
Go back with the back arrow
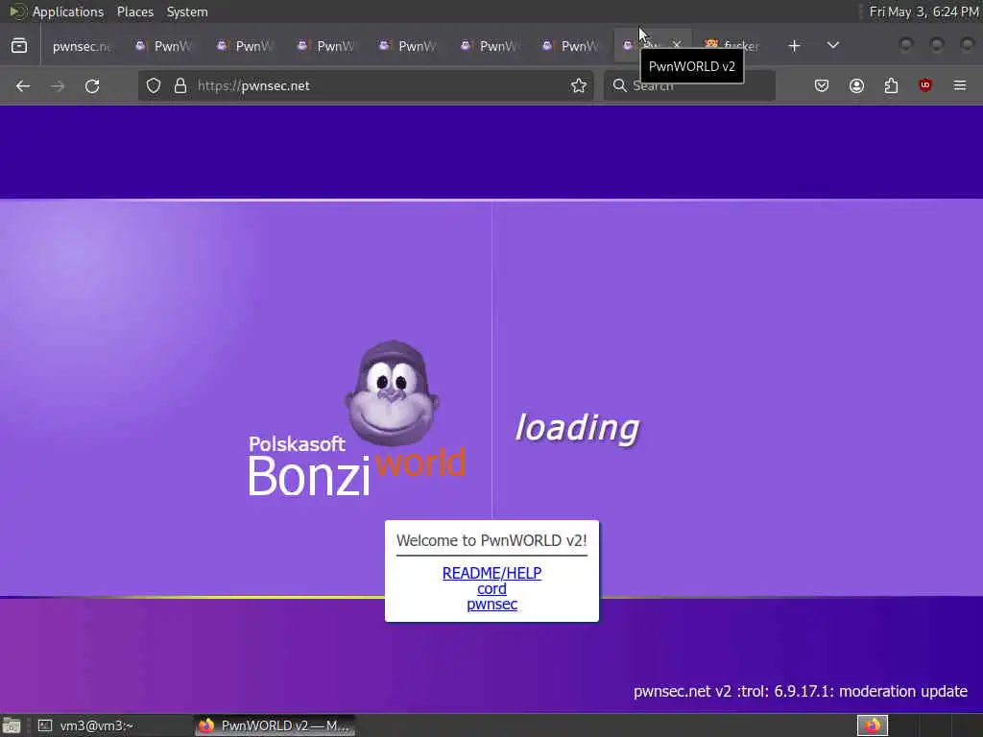coord(23,85)
